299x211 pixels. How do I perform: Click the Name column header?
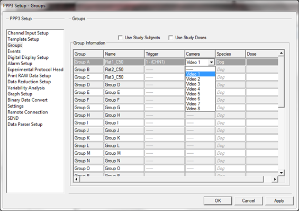tap(124, 54)
